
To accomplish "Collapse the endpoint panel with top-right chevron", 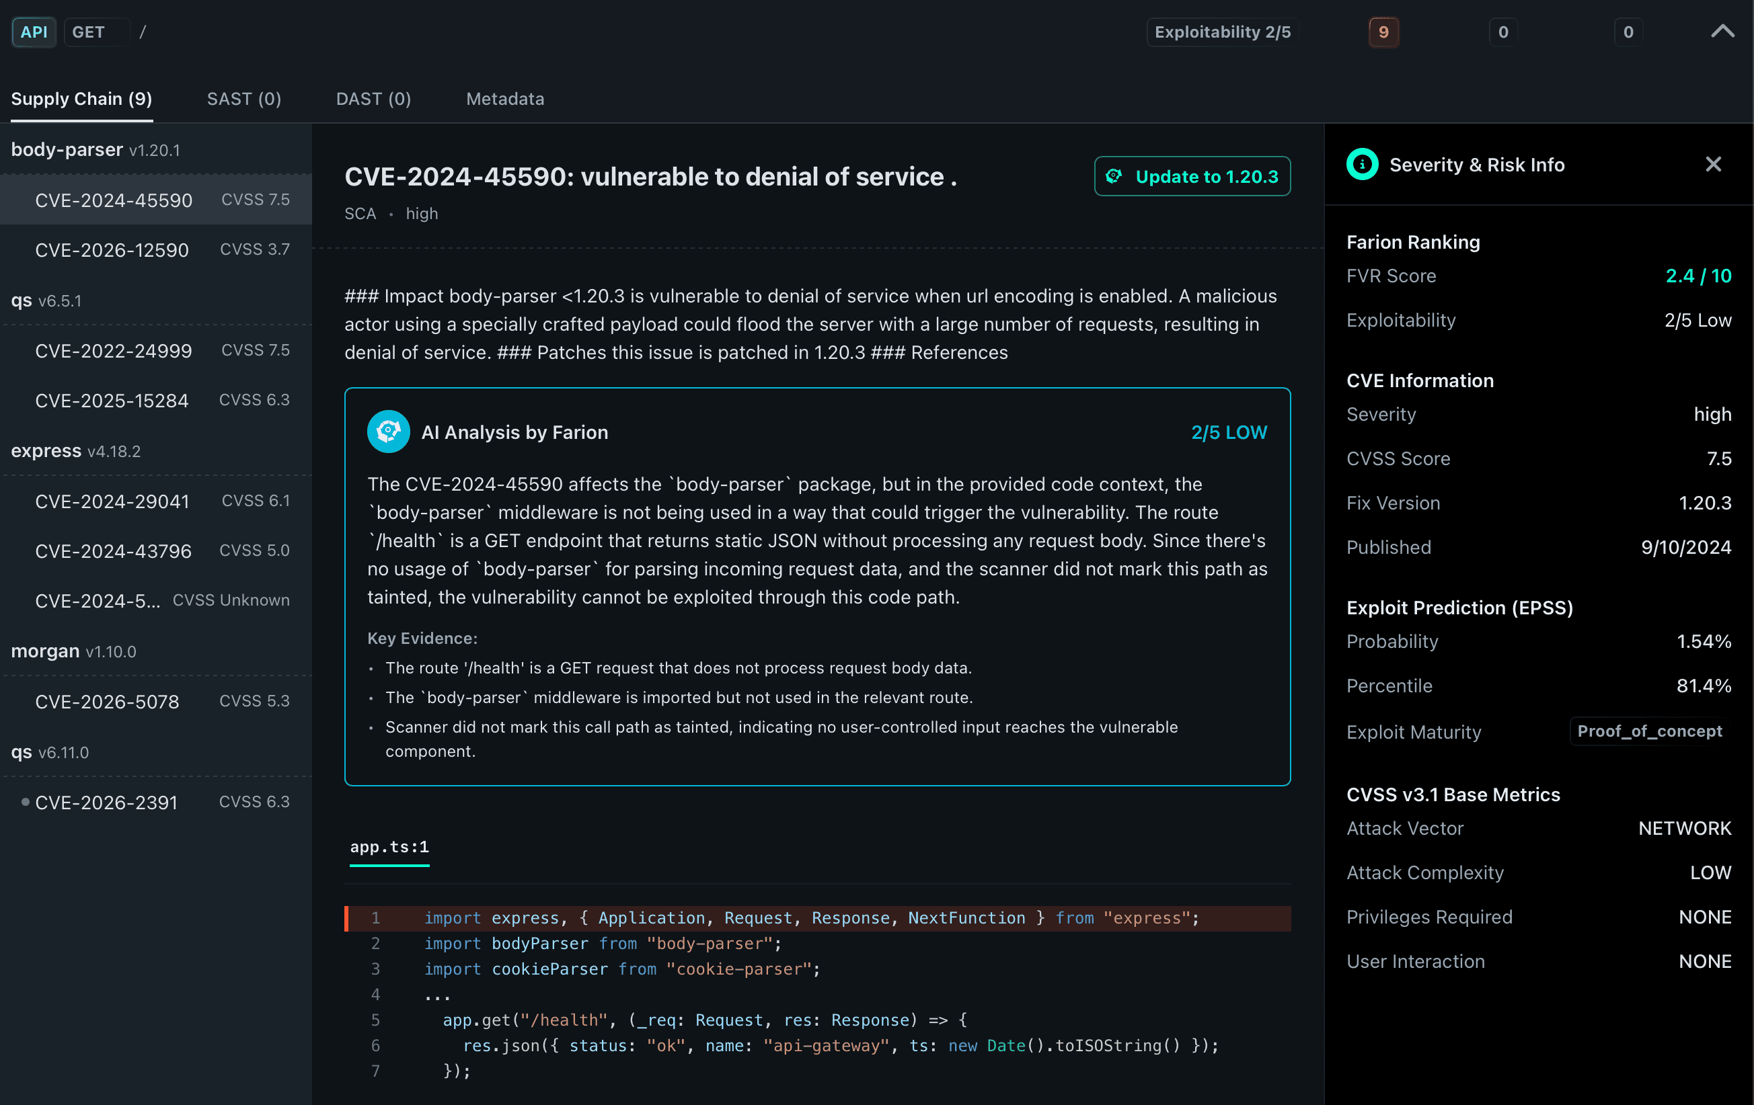I will [1722, 32].
